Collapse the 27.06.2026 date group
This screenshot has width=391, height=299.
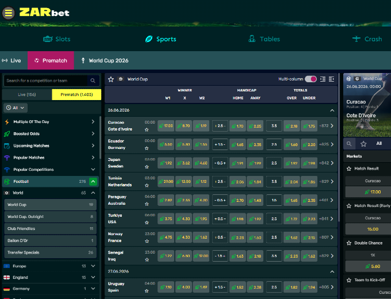332,271
